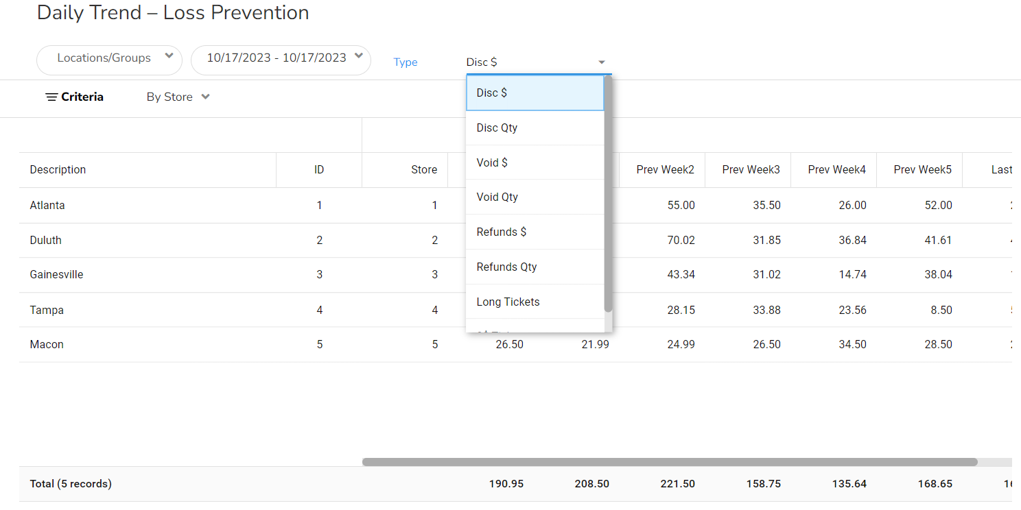
Task: Click the Type dropdown caret arrow
Action: coord(602,62)
